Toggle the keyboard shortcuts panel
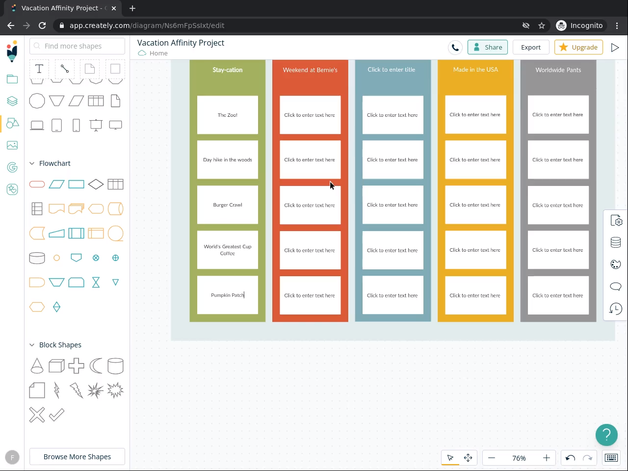This screenshot has height=471, width=628. point(611,458)
